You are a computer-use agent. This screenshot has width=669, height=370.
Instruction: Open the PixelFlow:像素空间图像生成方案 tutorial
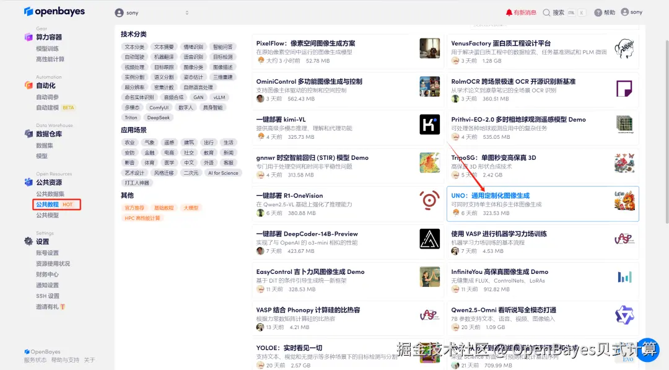(305, 43)
